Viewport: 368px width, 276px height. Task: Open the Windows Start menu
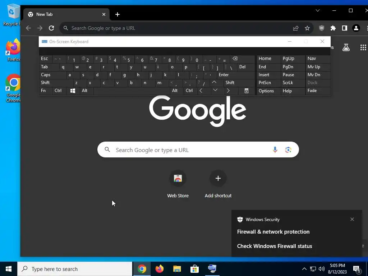click(x=9, y=269)
